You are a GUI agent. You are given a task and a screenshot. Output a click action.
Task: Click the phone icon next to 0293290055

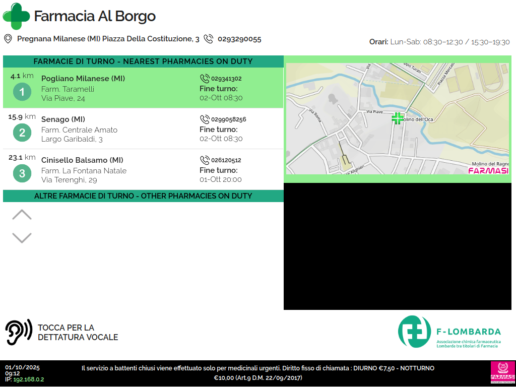208,39
